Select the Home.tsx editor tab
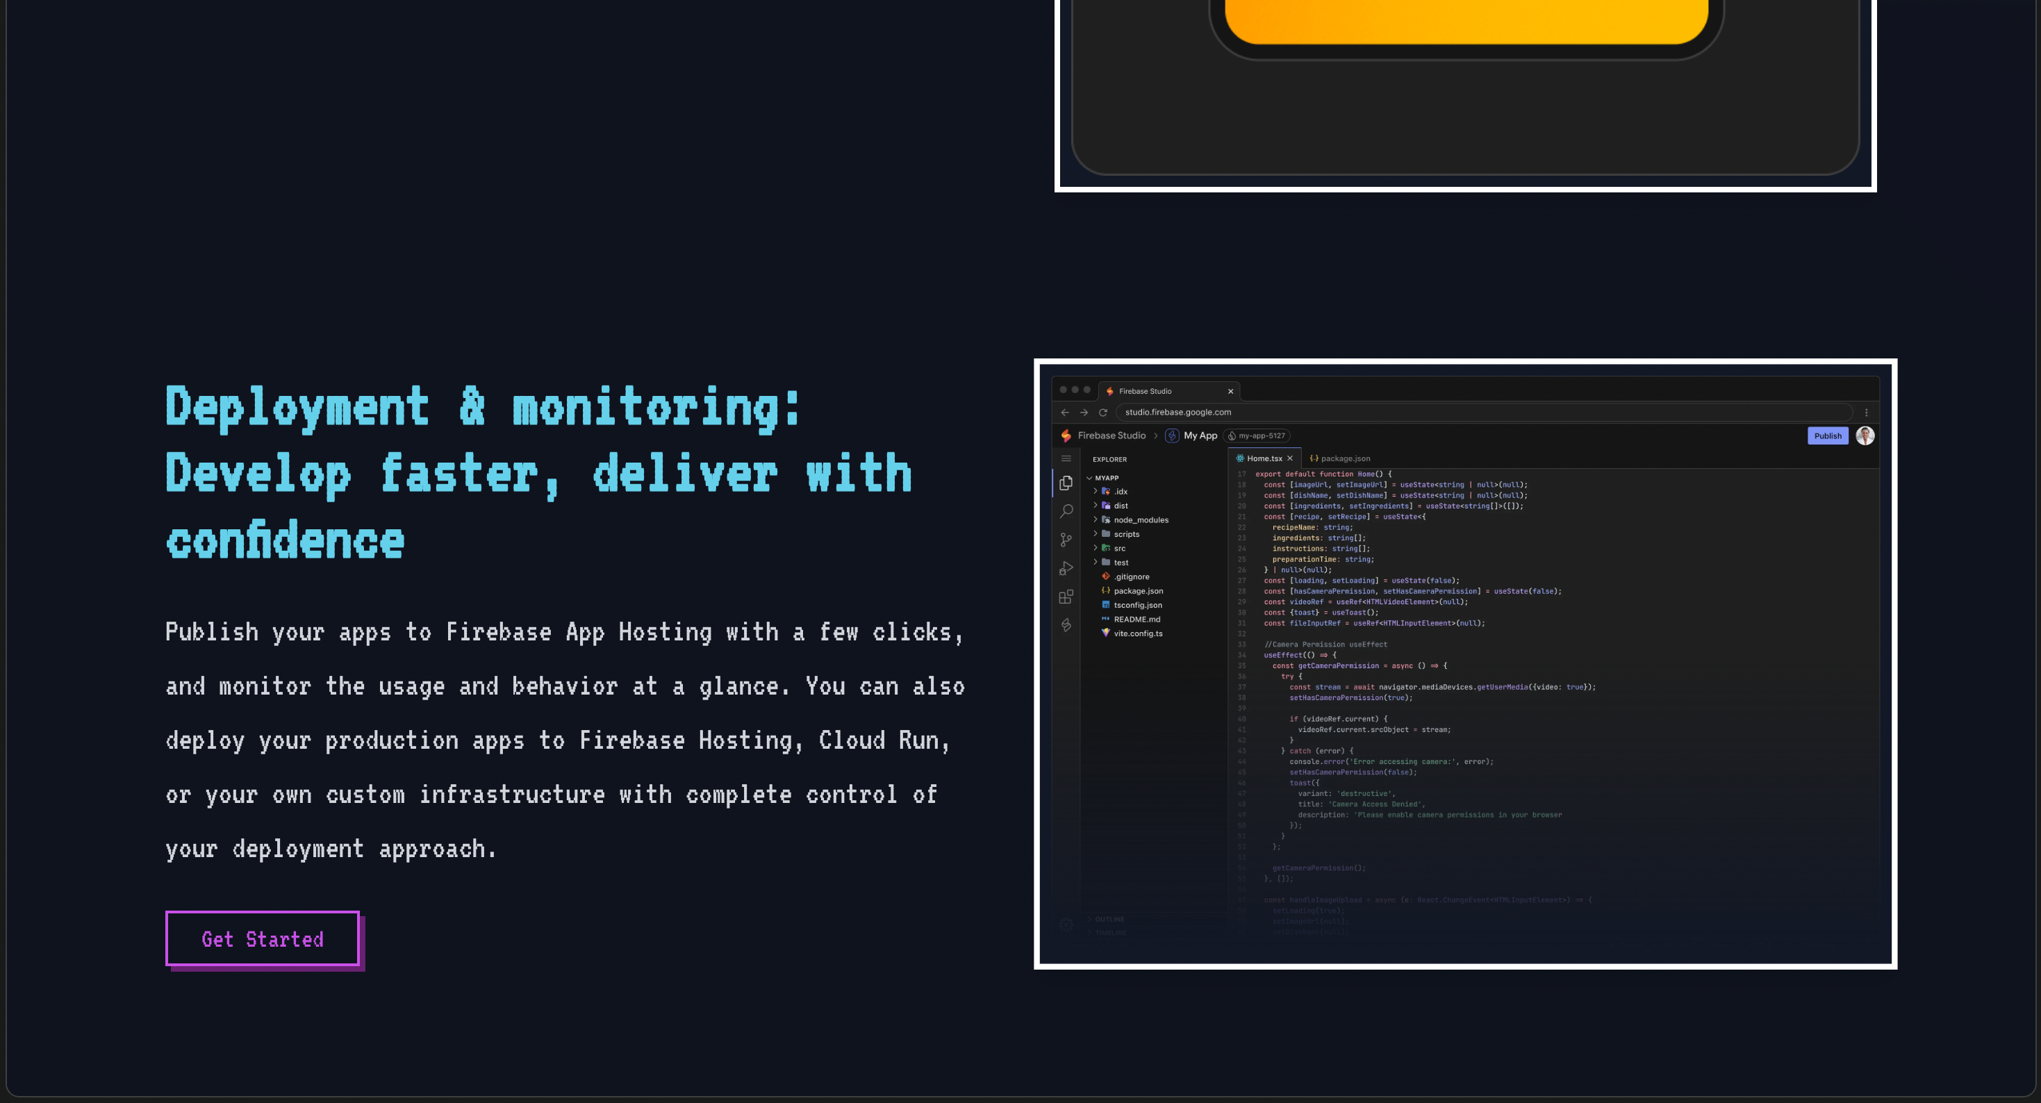This screenshot has height=1103, width=2041. point(1263,458)
